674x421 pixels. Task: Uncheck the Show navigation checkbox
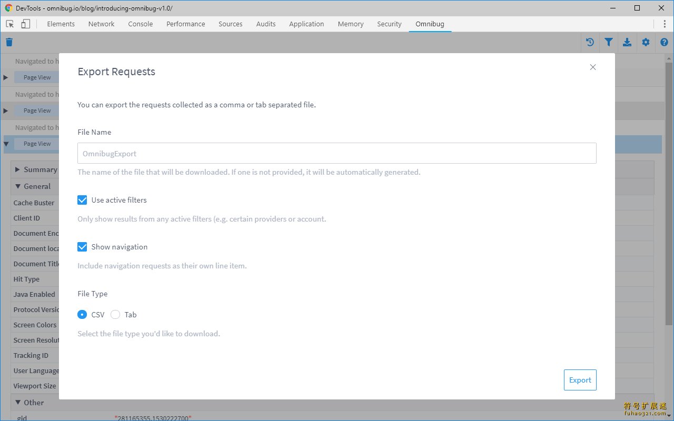click(82, 247)
